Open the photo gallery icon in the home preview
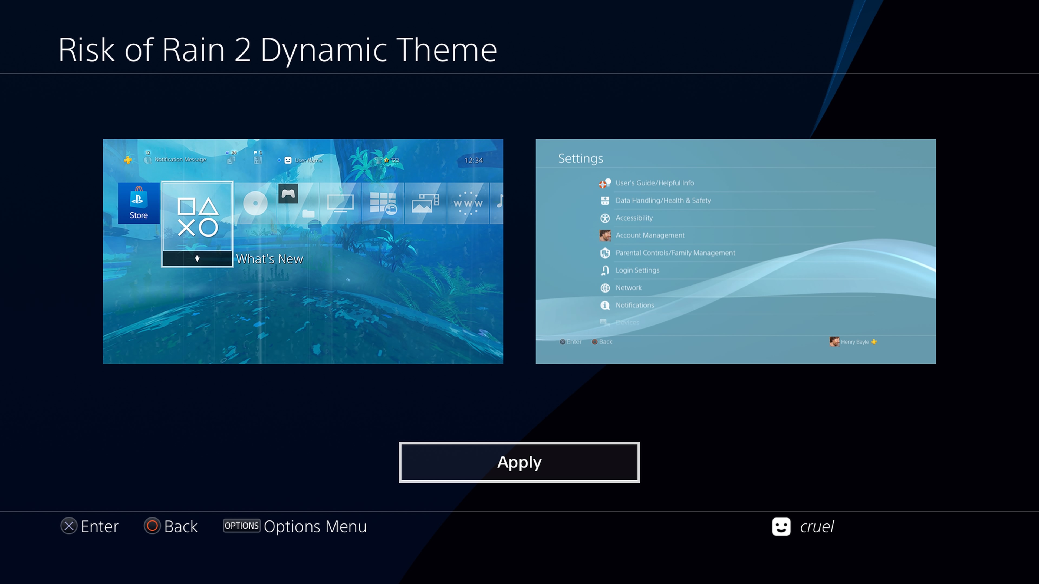1039x584 pixels. click(425, 203)
